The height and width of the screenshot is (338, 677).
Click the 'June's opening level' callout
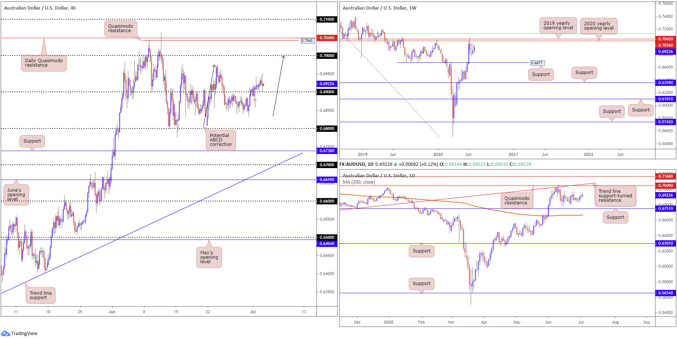16,195
